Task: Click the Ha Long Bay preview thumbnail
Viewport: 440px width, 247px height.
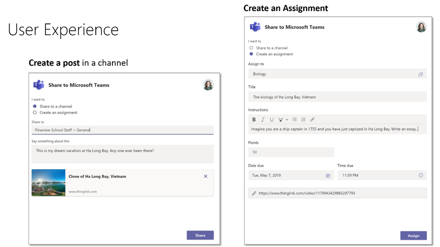Action: (x=48, y=183)
